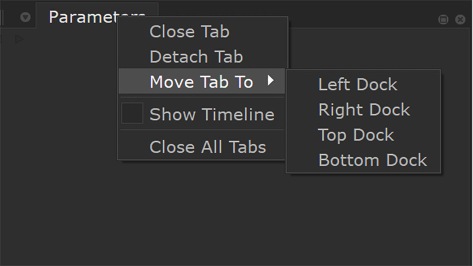This screenshot has height=266, width=473.
Task: Click the vertical bars handle at tab strip edge
Action: click(x=2, y=17)
